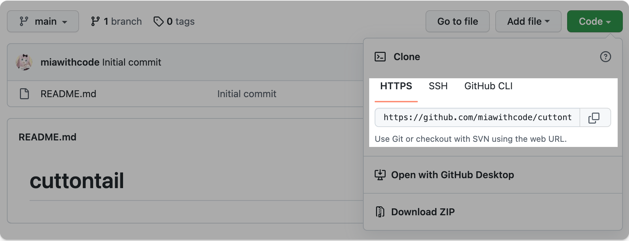
Task: Click the clone URL text field
Action: (477, 117)
